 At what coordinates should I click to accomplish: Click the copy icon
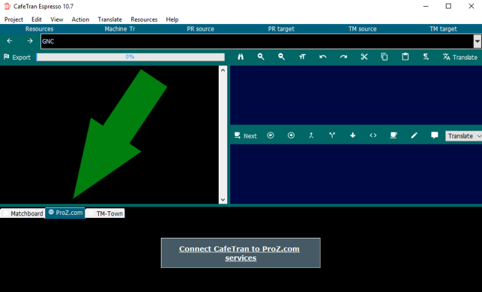click(x=384, y=57)
